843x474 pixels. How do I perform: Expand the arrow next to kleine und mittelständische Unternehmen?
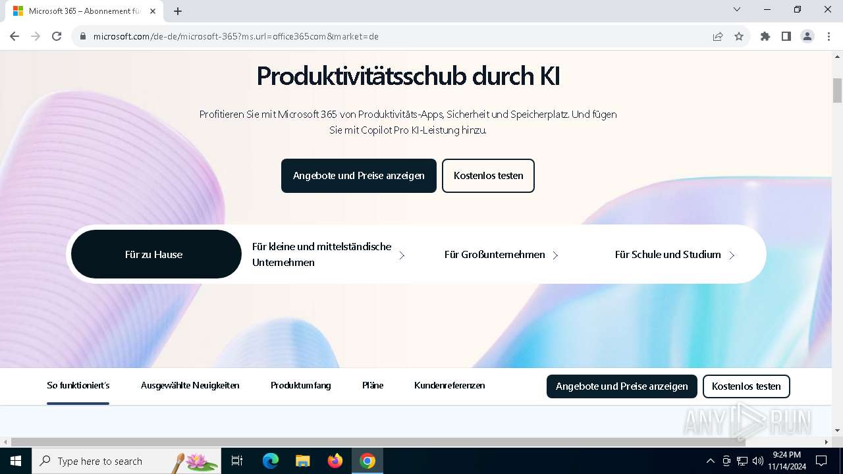pyautogui.click(x=402, y=255)
